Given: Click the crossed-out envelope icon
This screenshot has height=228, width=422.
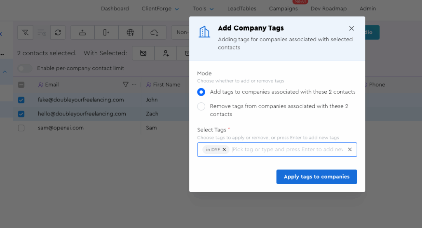Looking at the screenshot, I should tap(143, 53).
